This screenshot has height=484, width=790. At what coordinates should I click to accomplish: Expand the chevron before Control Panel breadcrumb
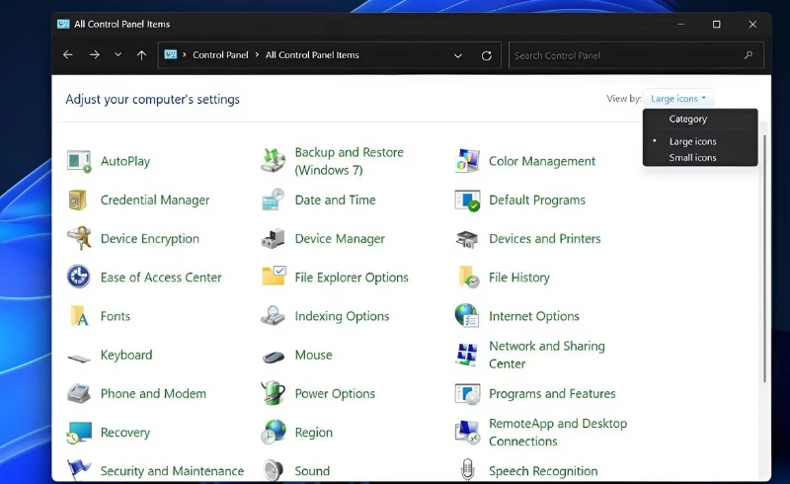[x=185, y=54]
